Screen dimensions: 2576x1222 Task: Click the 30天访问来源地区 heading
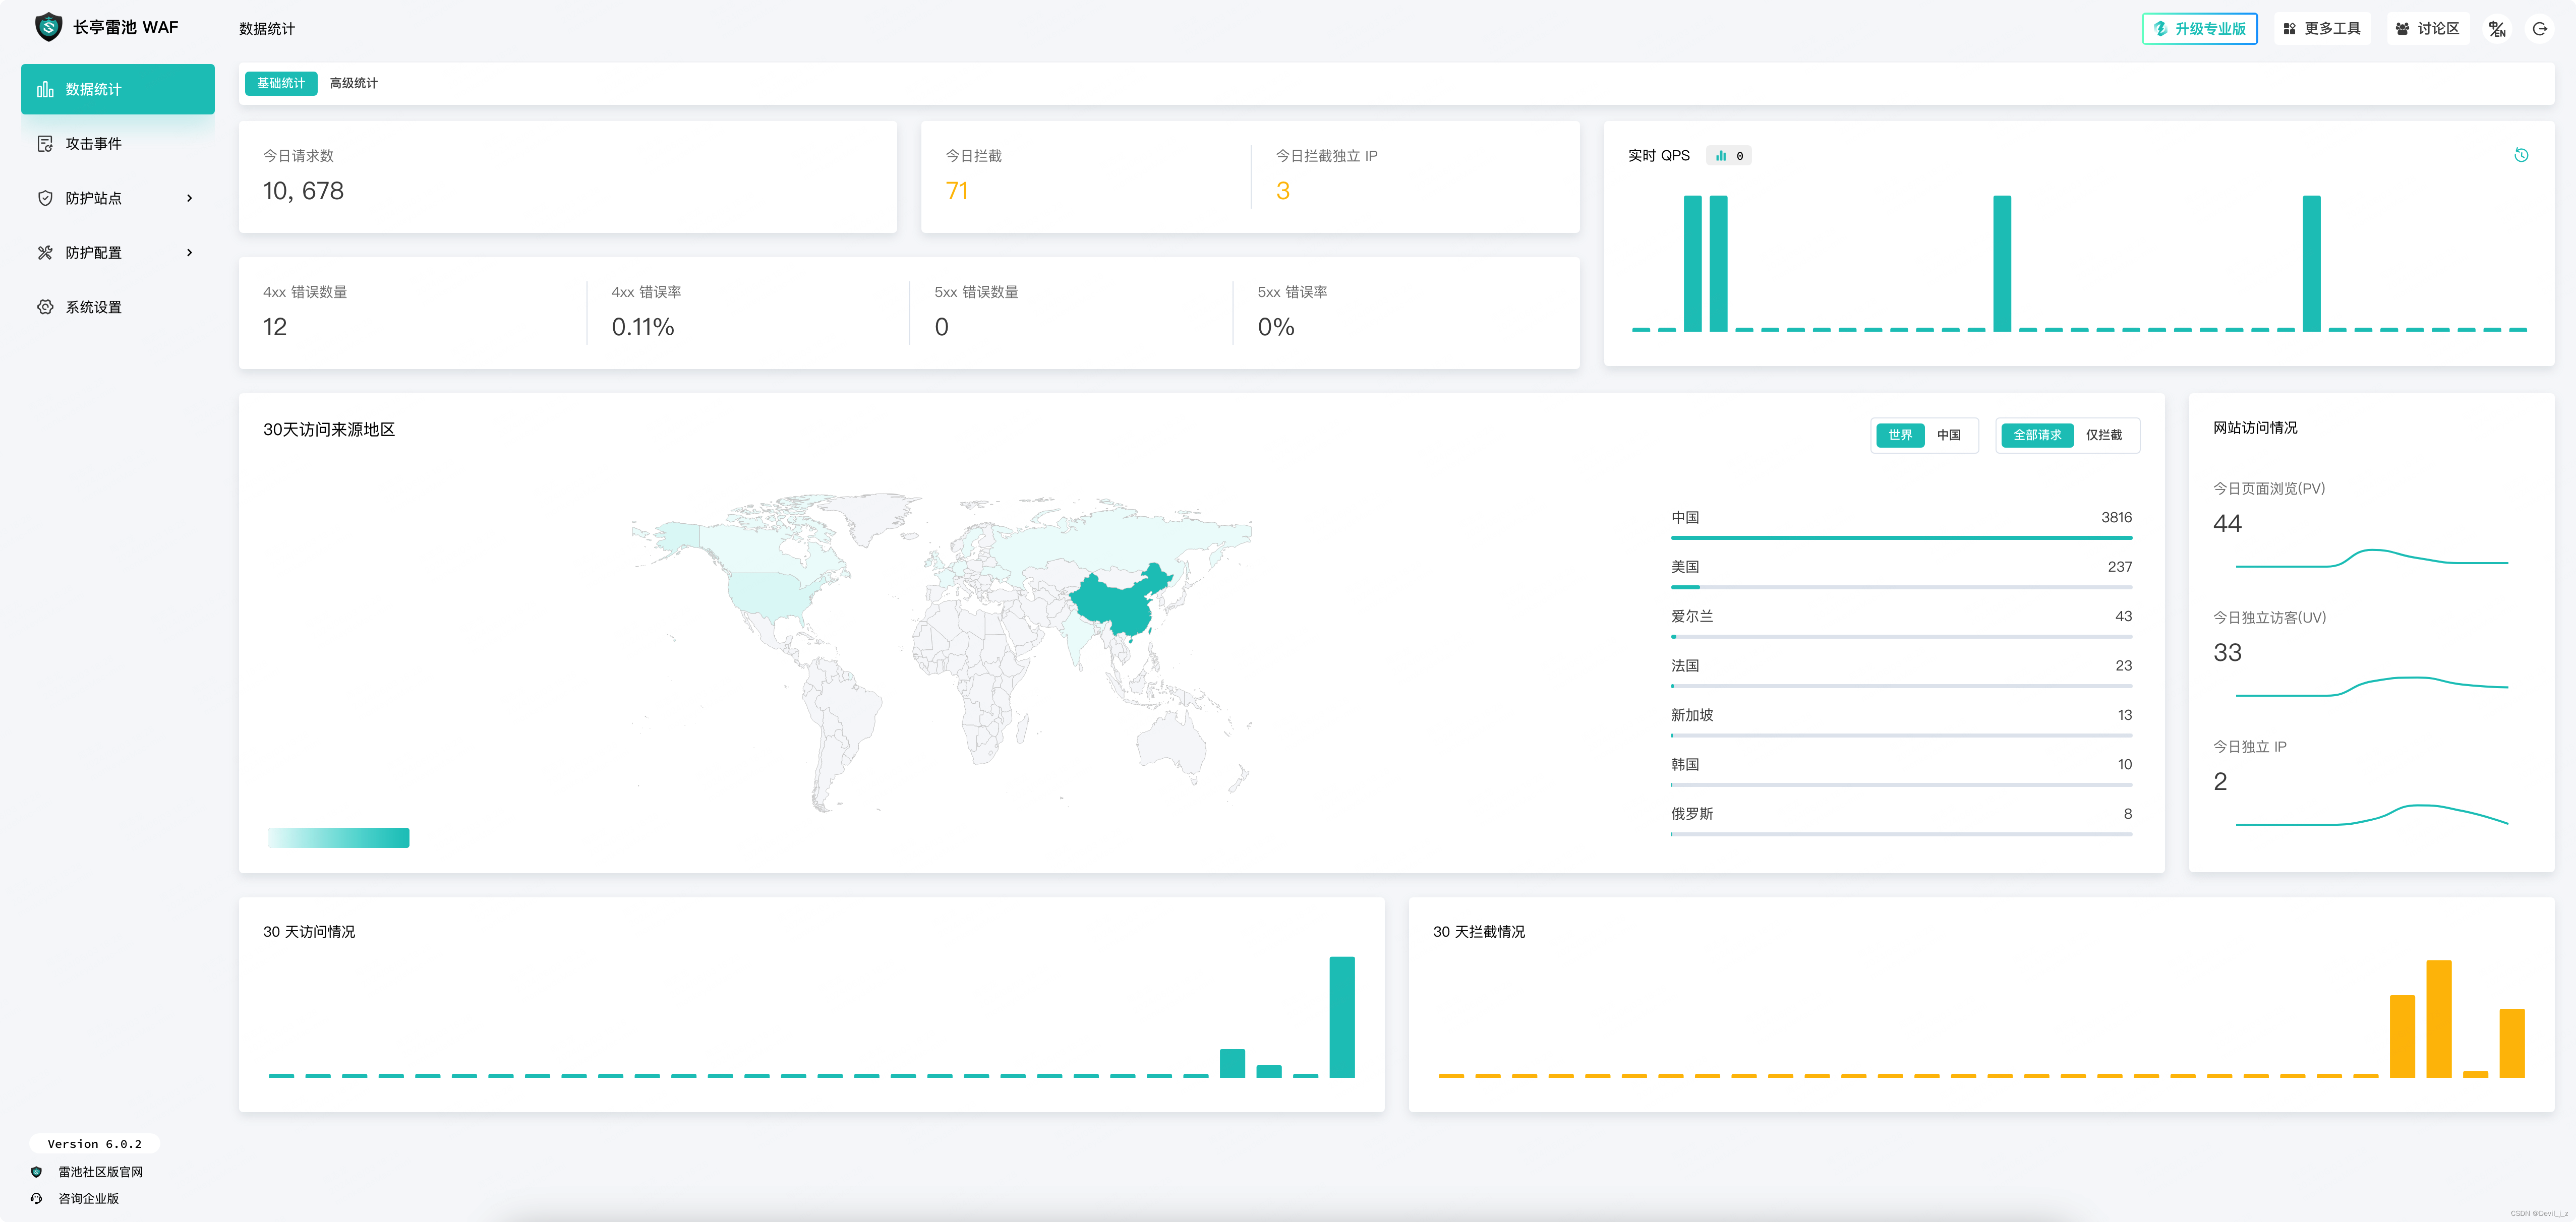[329, 430]
